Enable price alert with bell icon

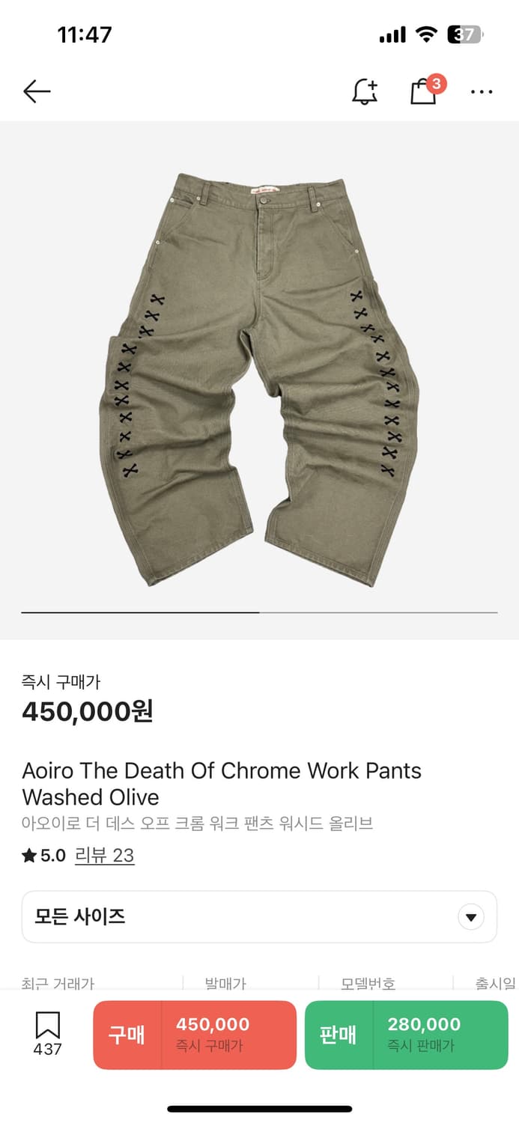point(365,91)
